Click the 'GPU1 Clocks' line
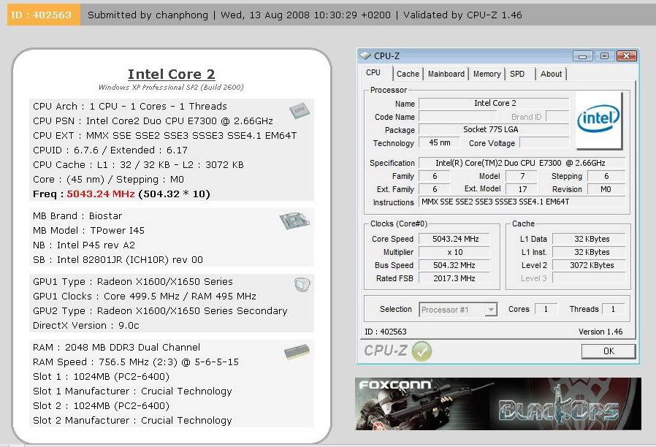Image resolution: width=656 pixels, height=447 pixels. 145,296
